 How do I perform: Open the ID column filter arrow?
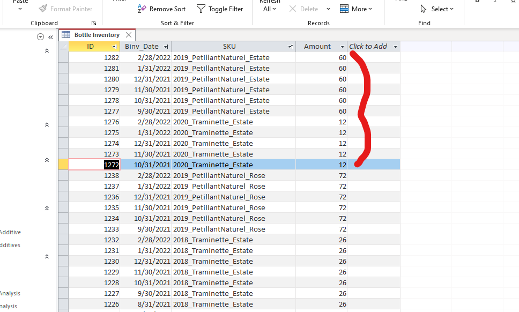click(x=115, y=47)
